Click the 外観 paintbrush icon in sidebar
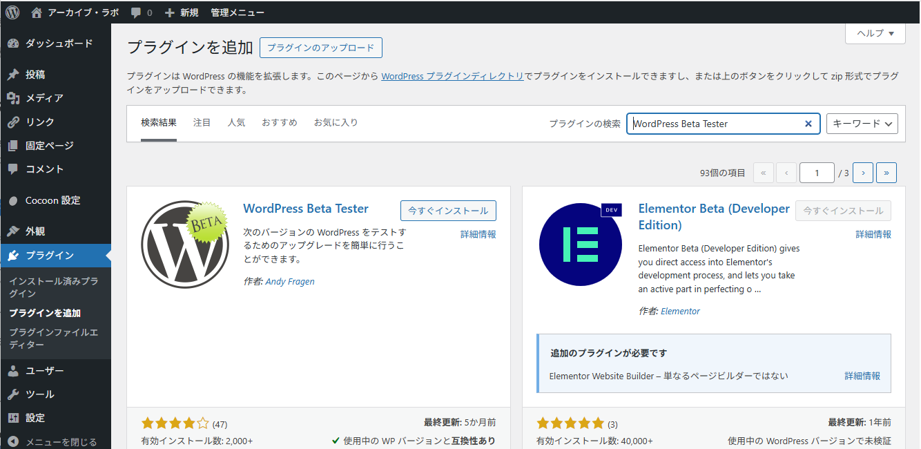921x449 pixels. click(x=13, y=231)
